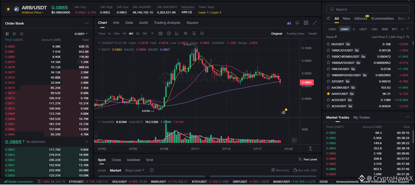The width and height of the screenshot is (415, 185).
Task: Switch to My Trades tab
Action: pyautogui.click(x=362, y=118)
